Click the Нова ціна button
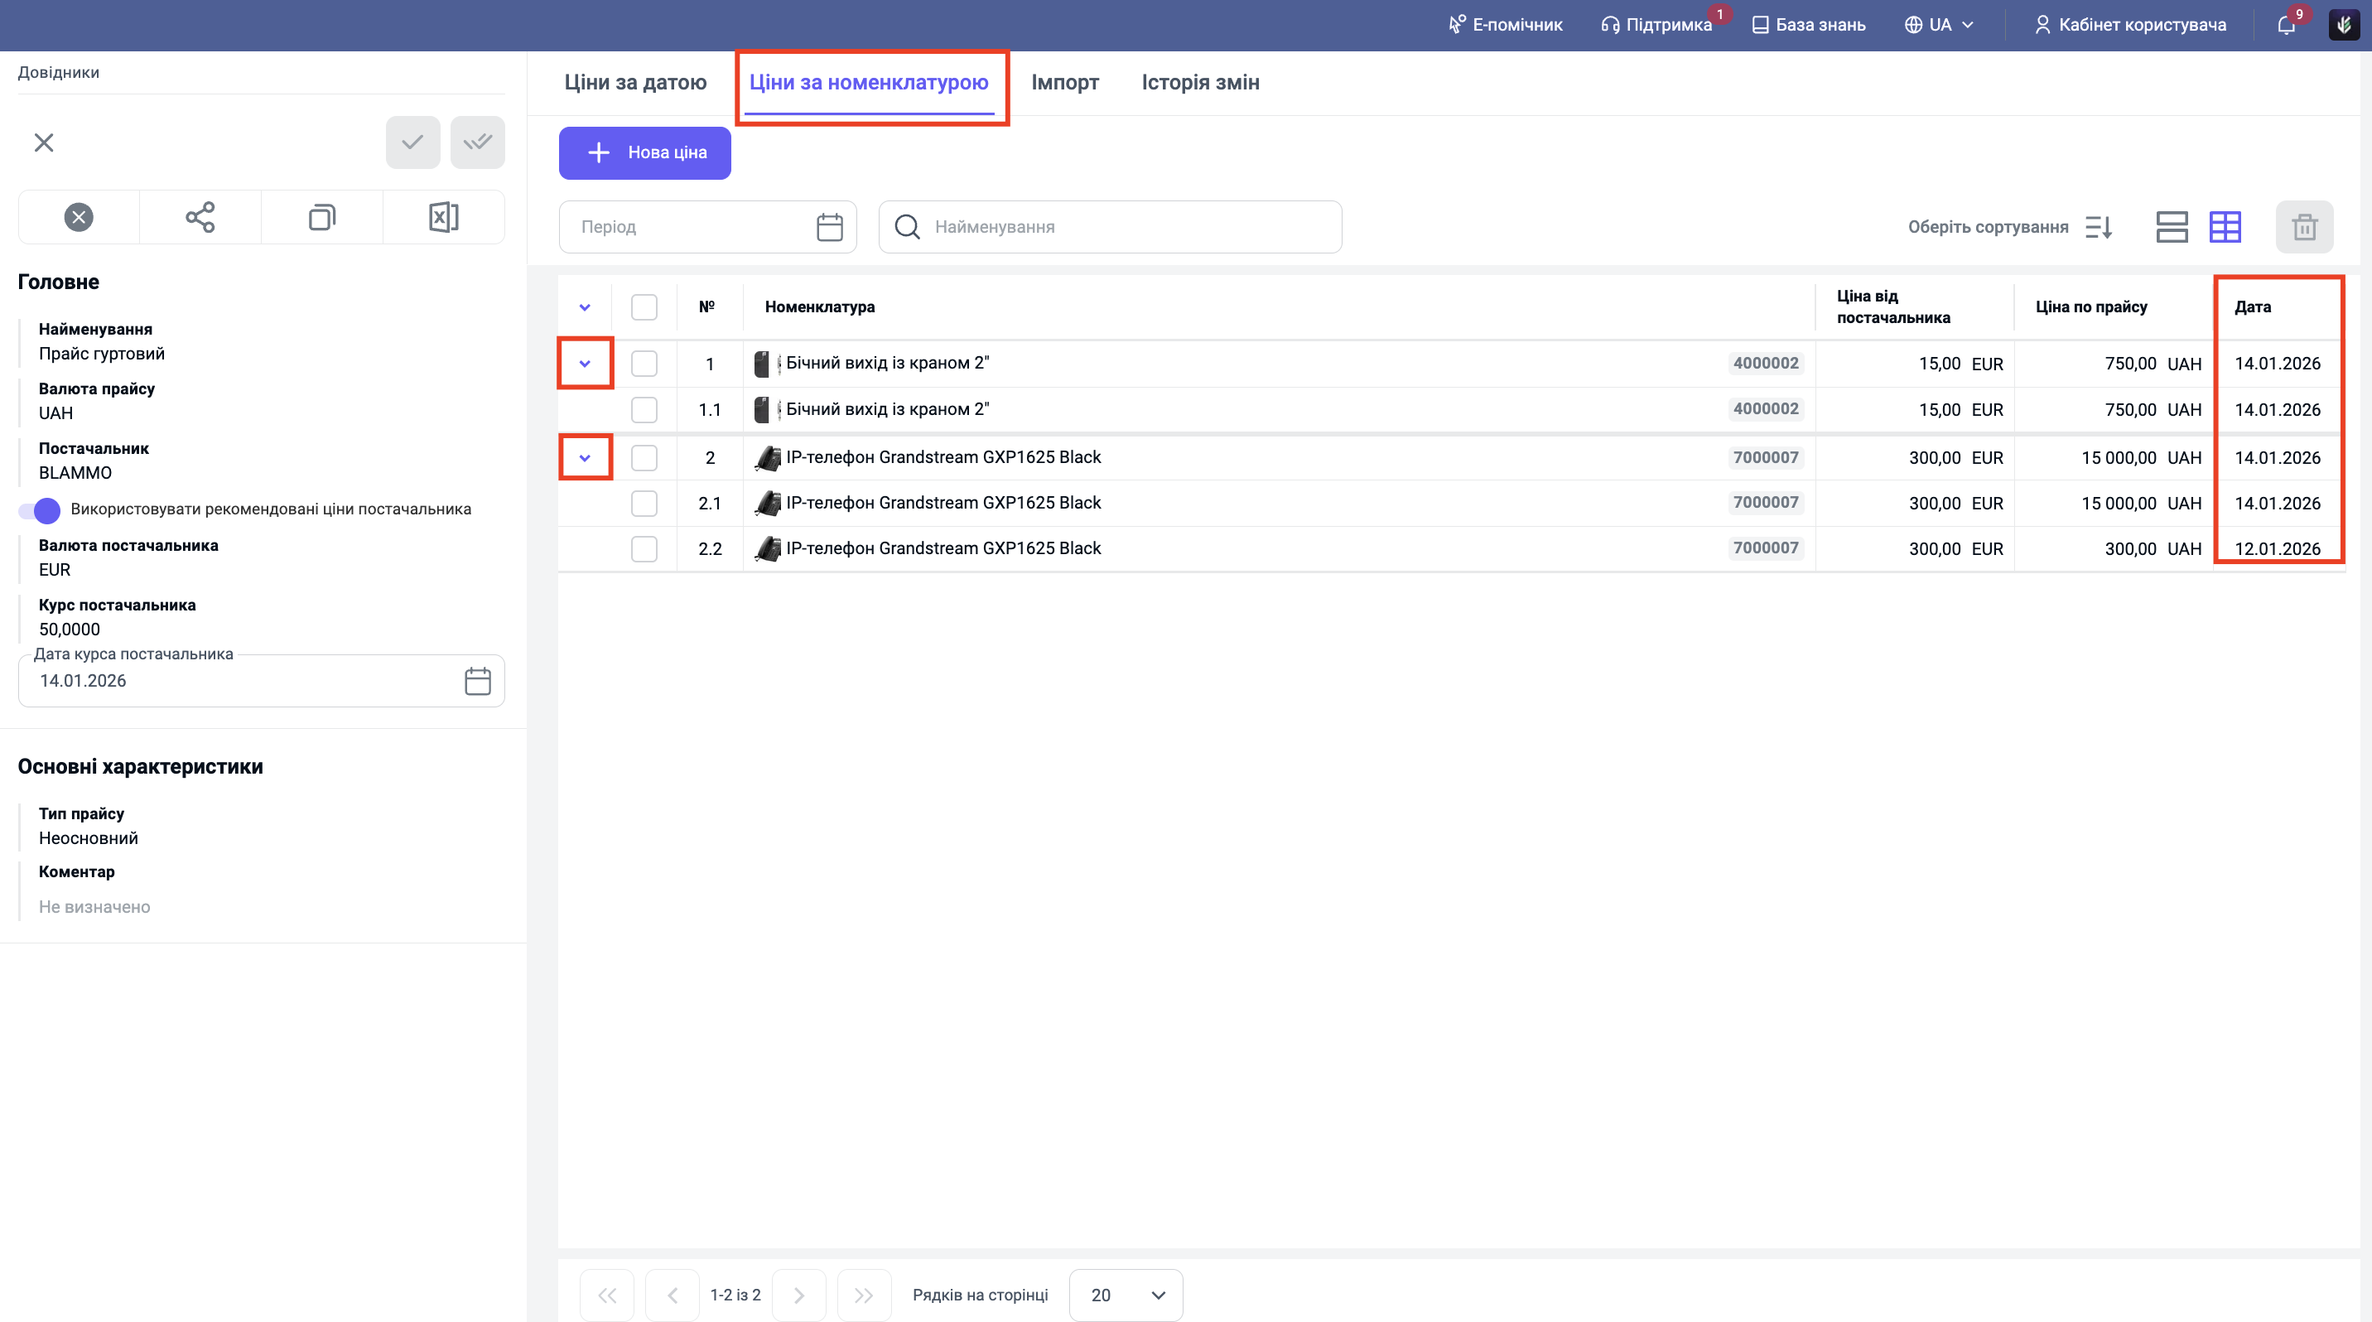Image resolution: width=2372 pixels, height=1322 pixels. pyautogui.click(x=644, y=152)
